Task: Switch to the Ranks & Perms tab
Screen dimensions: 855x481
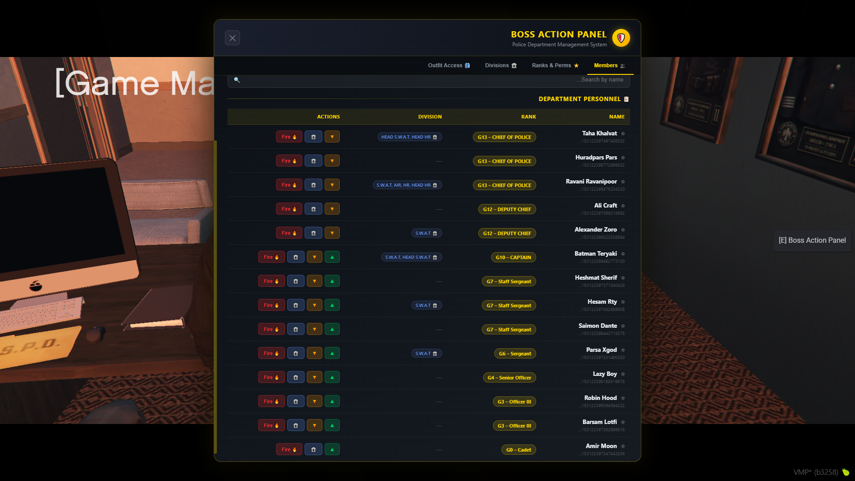Action: click(555, 65)
